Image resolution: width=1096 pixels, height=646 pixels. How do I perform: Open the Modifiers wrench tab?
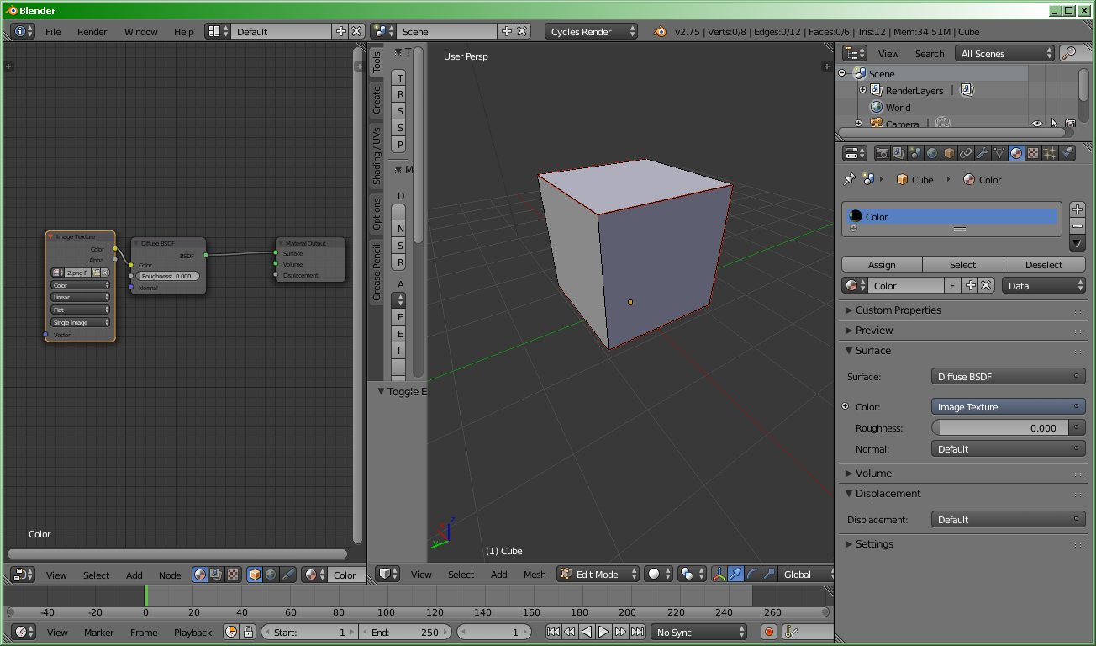click(983, 153)
